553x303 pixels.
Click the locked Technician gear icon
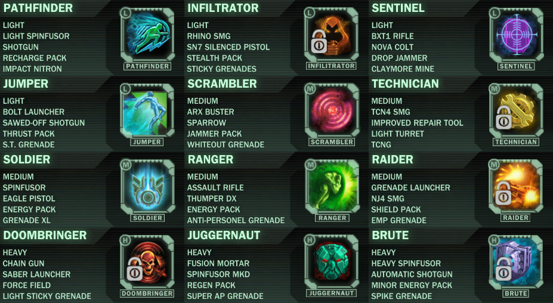tap(516, 110)
